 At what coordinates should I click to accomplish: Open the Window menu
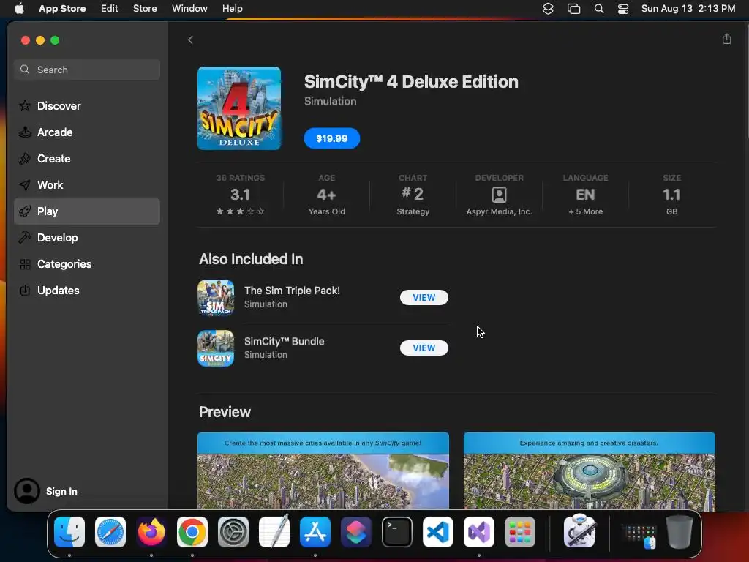[189, 9]
